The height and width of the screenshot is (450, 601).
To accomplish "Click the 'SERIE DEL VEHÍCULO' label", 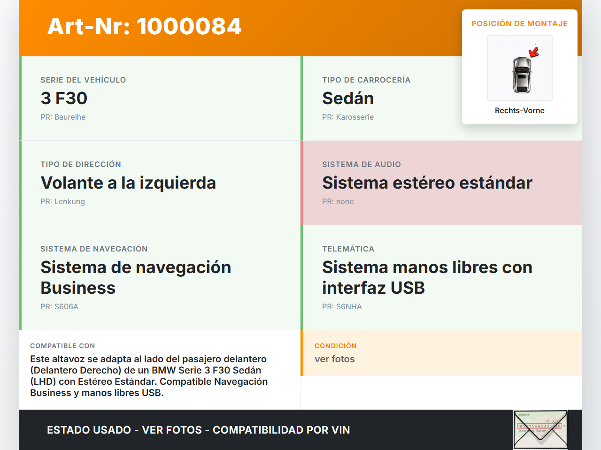I will [x=83, y=80].
